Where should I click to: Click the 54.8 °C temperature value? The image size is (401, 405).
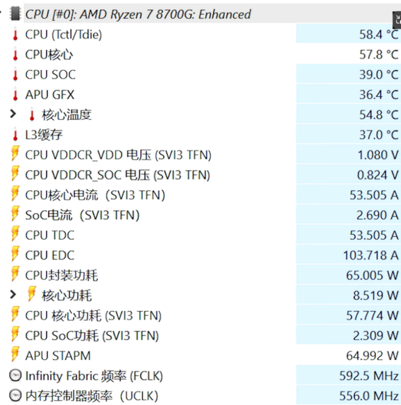[x=379, y=115]
